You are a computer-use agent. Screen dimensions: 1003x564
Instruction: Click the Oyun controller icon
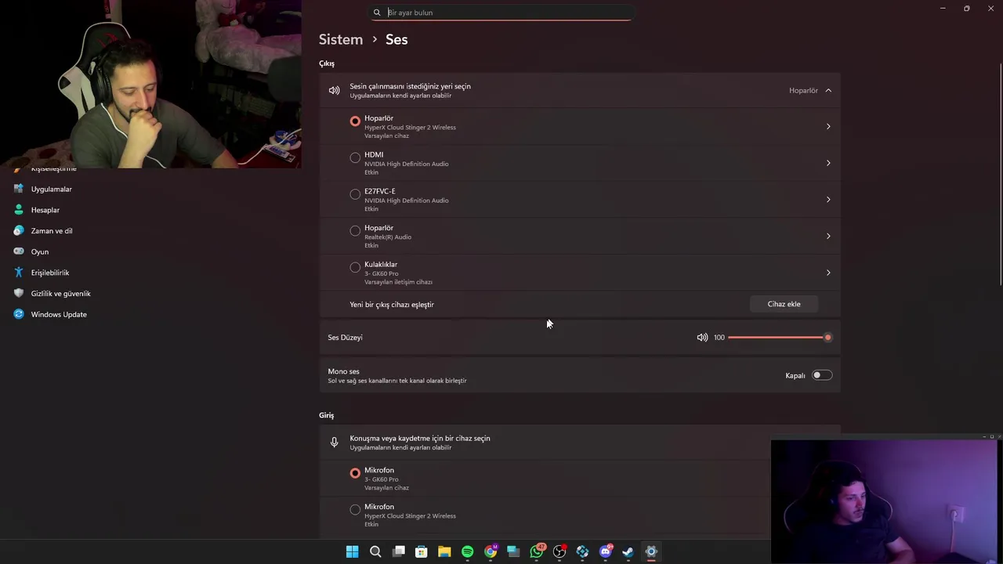(x=19, y=251)
